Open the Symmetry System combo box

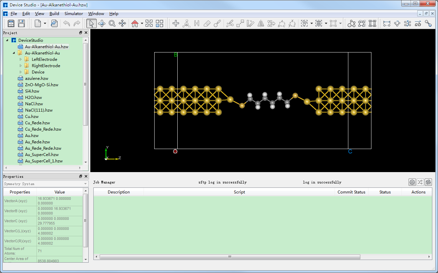point(45,183)
